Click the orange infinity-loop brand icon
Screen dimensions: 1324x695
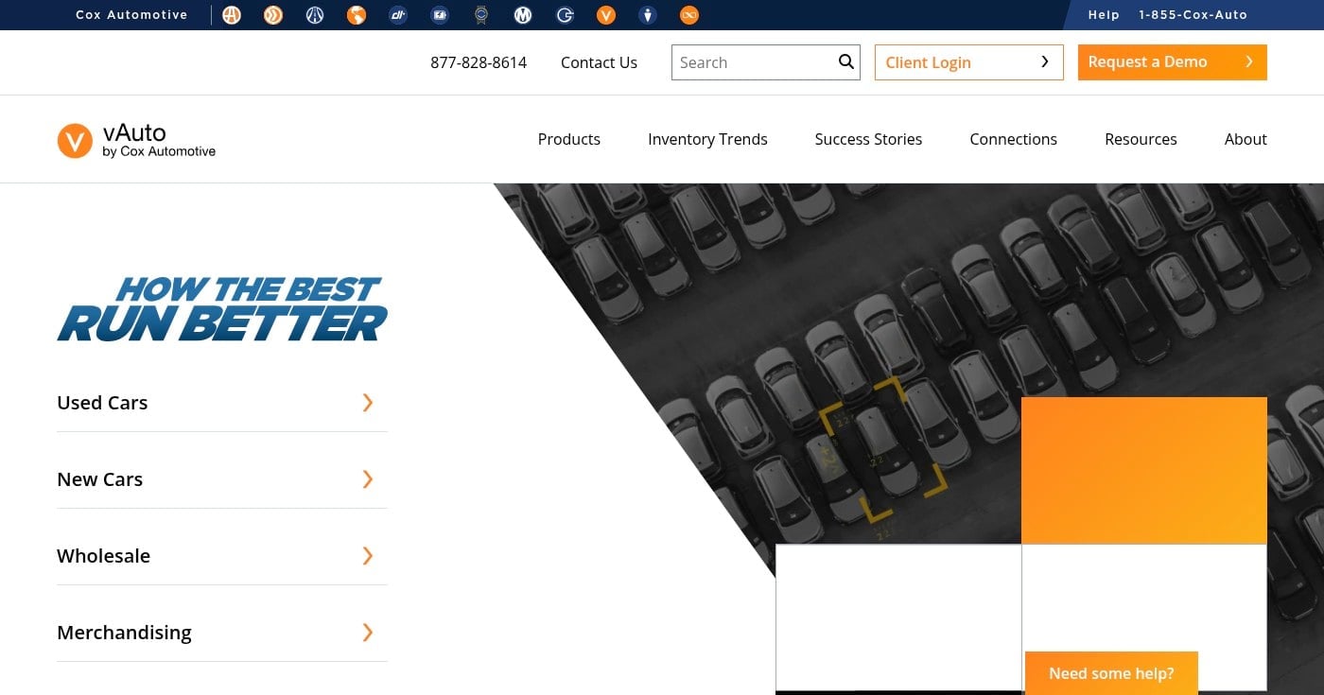point(689,15)
